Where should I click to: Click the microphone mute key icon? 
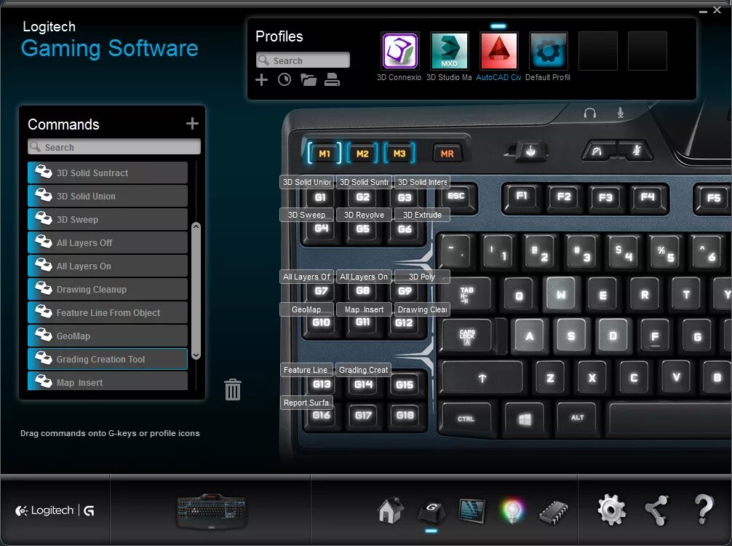click(635, 151)
